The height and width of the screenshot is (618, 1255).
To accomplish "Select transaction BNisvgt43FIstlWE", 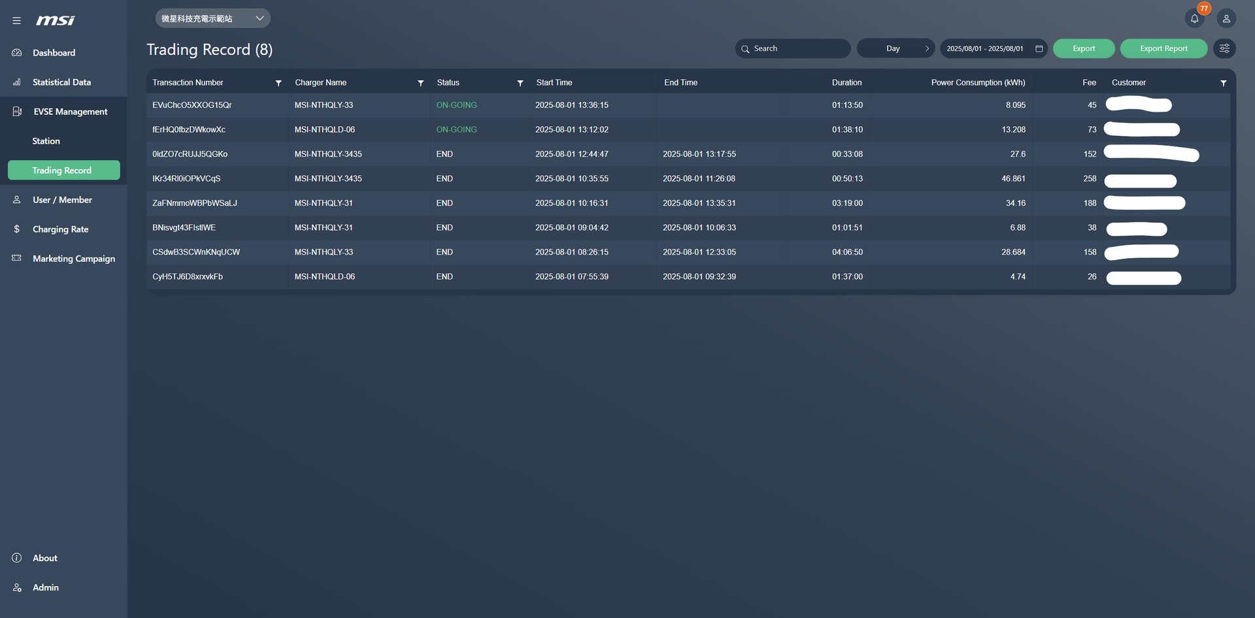I will click(x=184, y=227).
